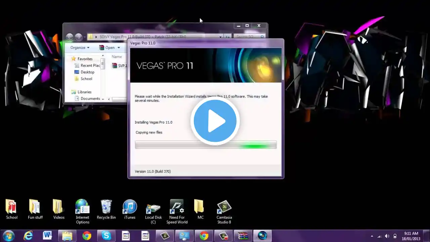Image resolution: width=430 pixels, height=242 pixels.
Task: Open the Recycle Bin on the desktop
Action: pyautogui.click(x=106, y=209)
